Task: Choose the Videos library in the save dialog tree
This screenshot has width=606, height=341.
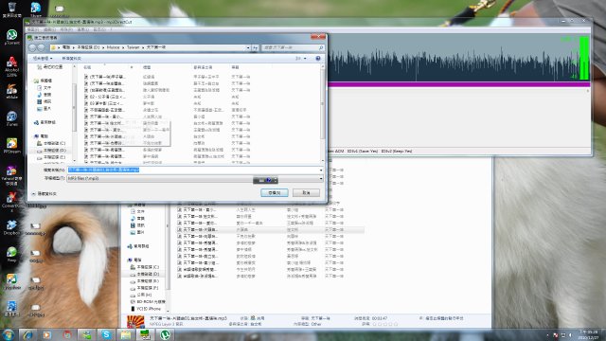Action: [x=45, y=101]
